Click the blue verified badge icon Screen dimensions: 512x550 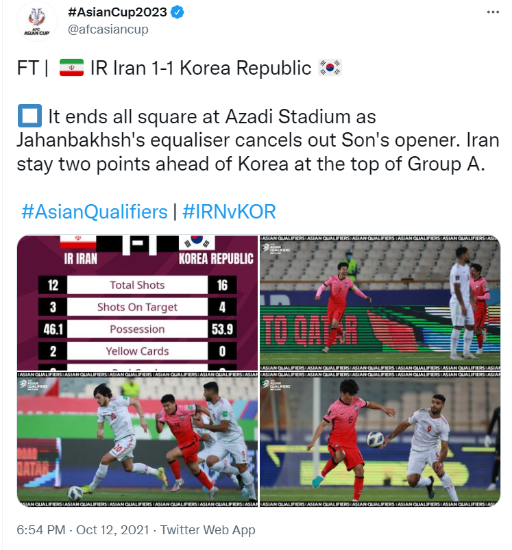pos(176,11)
